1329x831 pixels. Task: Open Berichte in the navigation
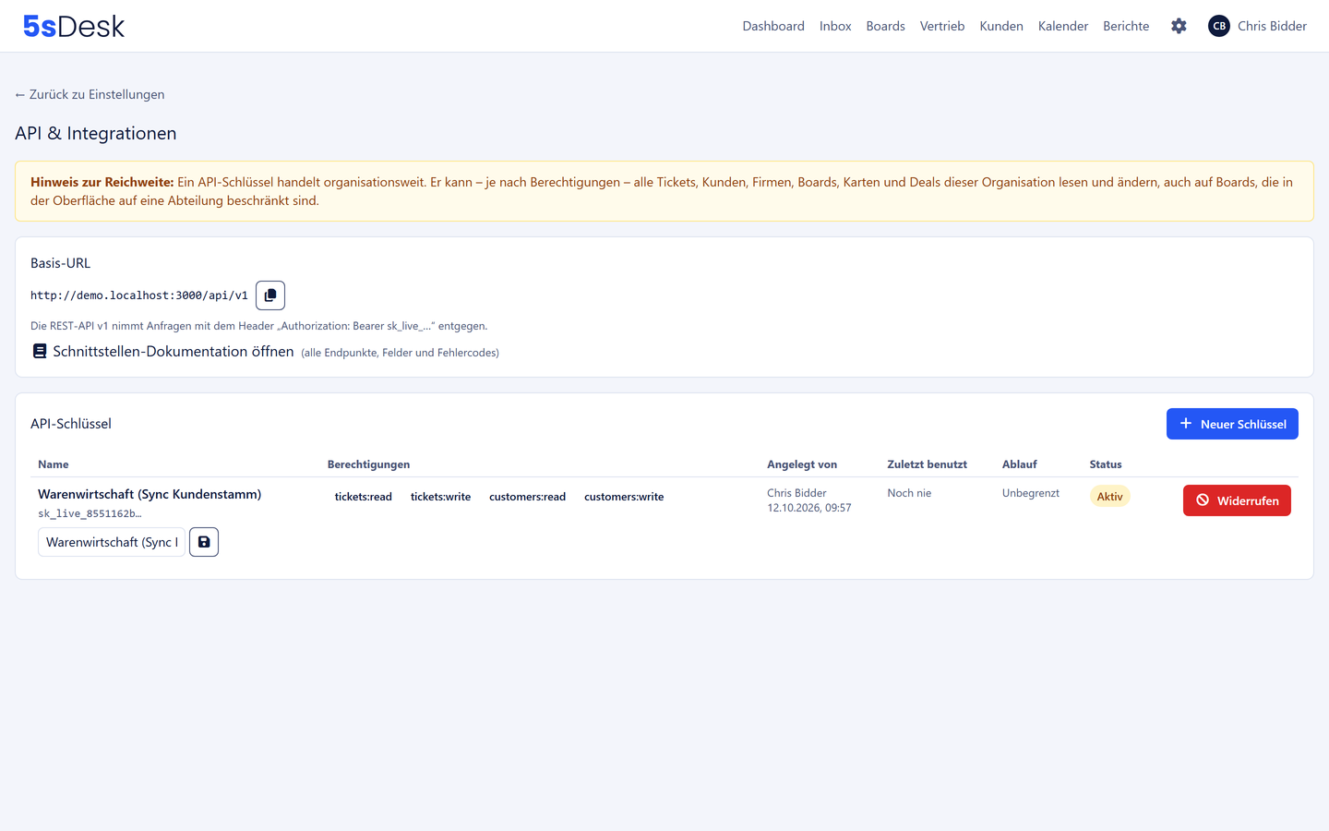click(1126, 26)
